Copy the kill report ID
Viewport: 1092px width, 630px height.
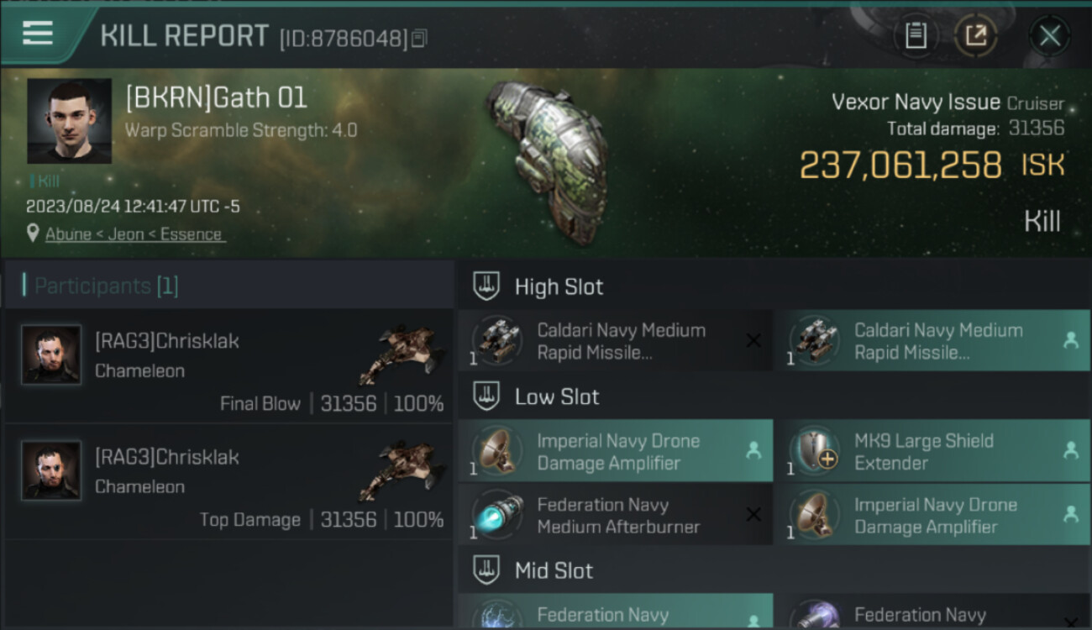point(419,38)
